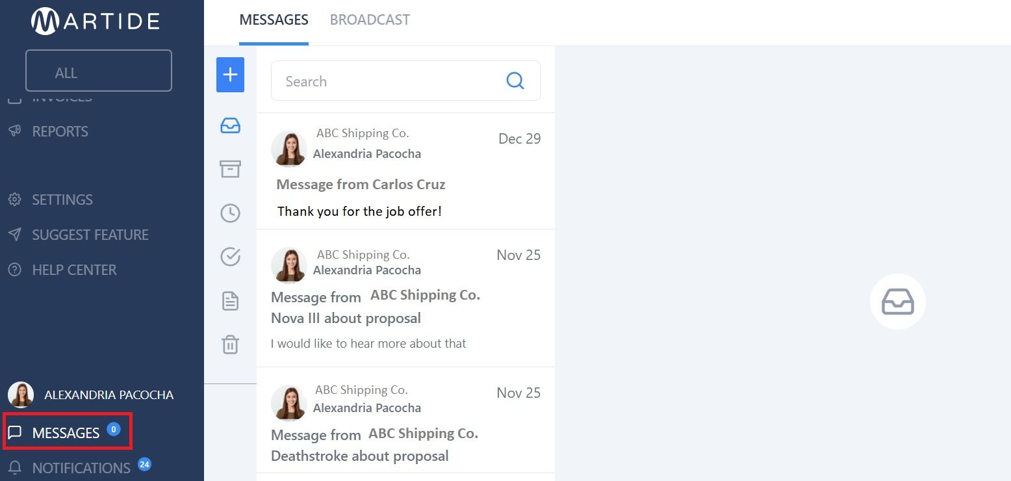Open Help Center in the sidebar
Viewport: 1011px width, 481px height.
pyautogui.click(x=74, y=270)
